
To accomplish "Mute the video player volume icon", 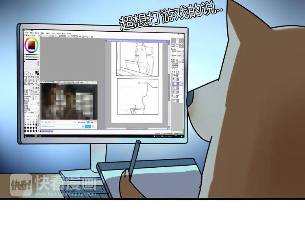I will point(79,122).
